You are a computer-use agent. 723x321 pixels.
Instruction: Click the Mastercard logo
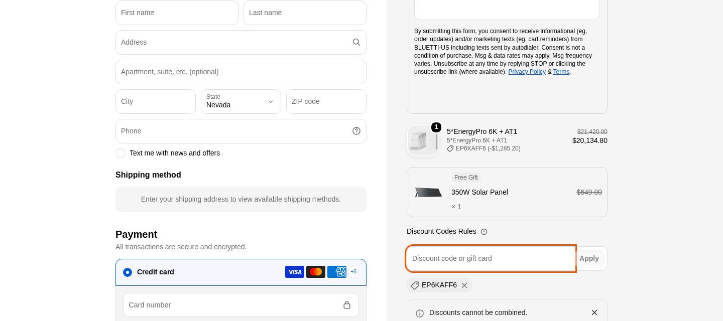pos(316,272)
